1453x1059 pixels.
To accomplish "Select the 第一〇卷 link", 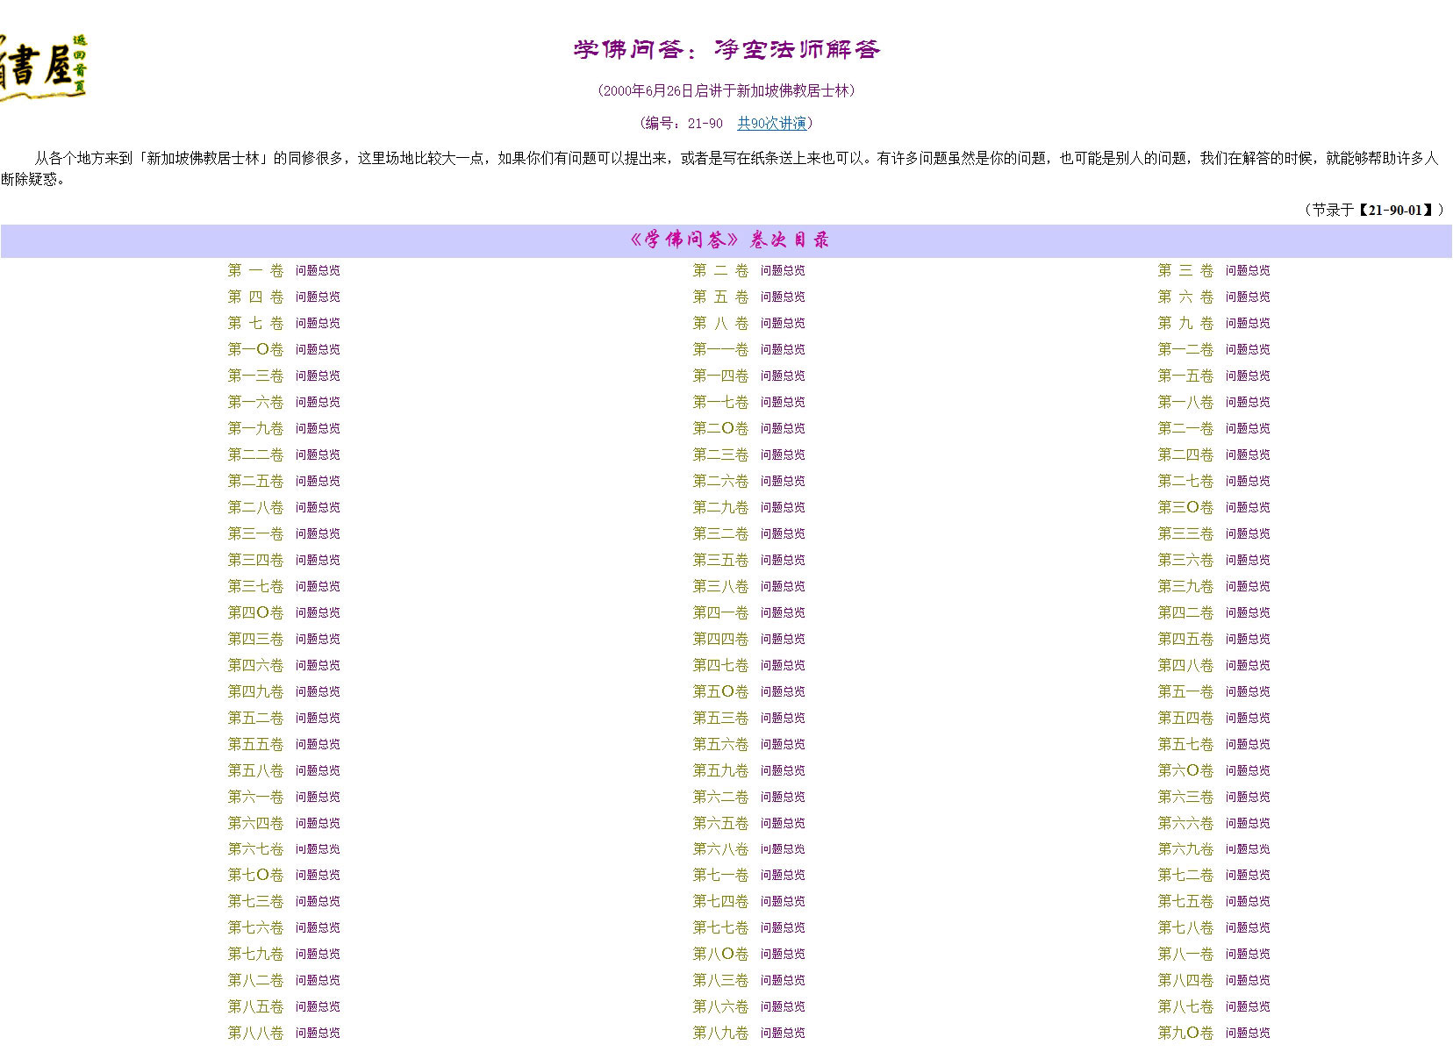I will pyautogui.click(x=255, y=349).
